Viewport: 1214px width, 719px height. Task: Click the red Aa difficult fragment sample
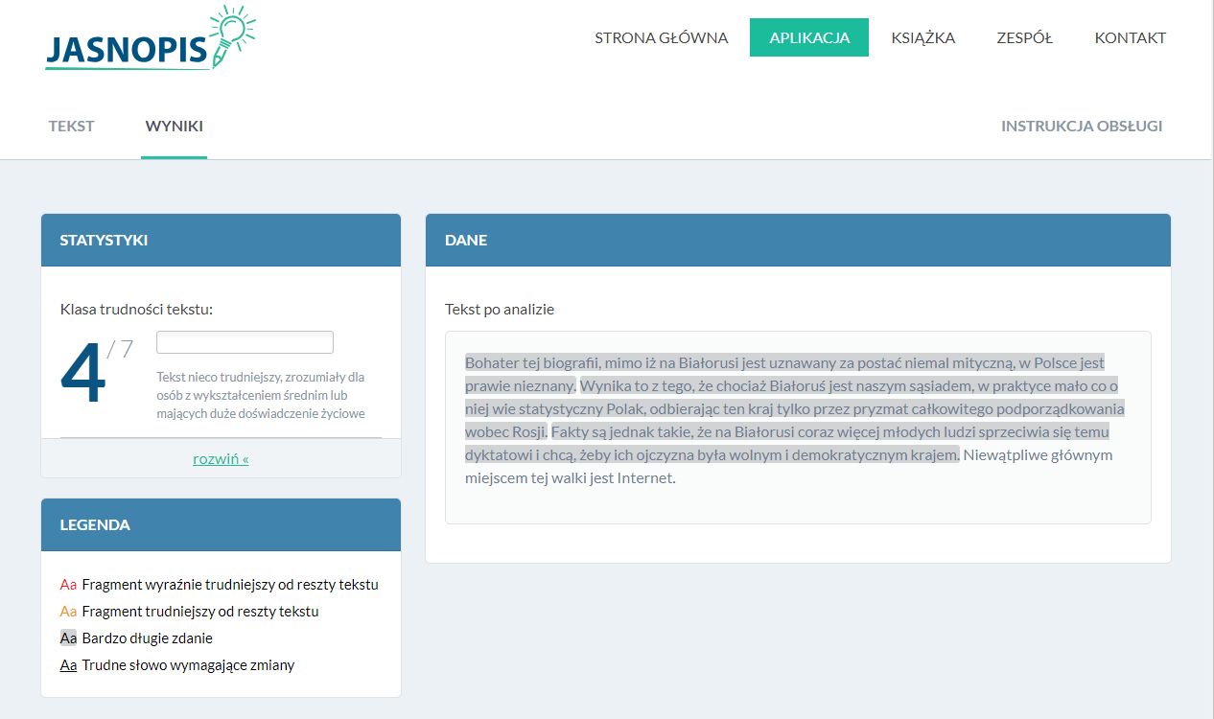pos(68,585)
